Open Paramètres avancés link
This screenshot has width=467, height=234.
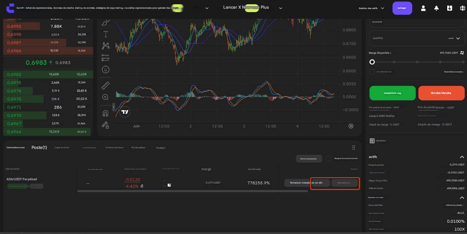pos(454,72)
